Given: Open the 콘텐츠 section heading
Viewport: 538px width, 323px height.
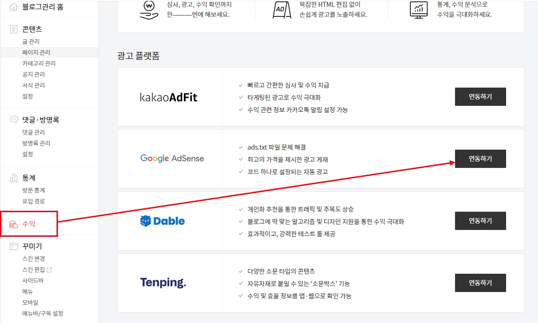Looking at the screenshot, I should click(x=32, y=29).
